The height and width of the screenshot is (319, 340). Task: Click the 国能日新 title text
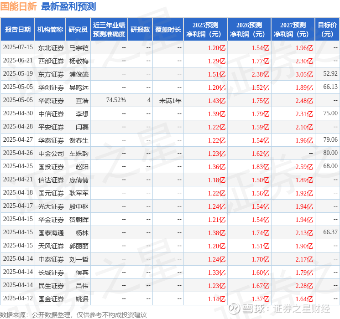tap(18, 6)
